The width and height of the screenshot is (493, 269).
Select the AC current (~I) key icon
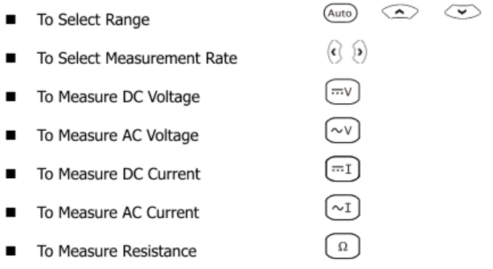(x=342, y=207)
